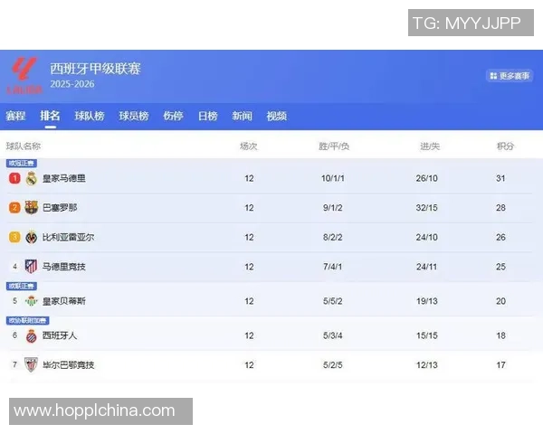The height and width of the screenshot is (434, 543).
Task: Open team 皇家马德里
Action: tap(64, 179)
